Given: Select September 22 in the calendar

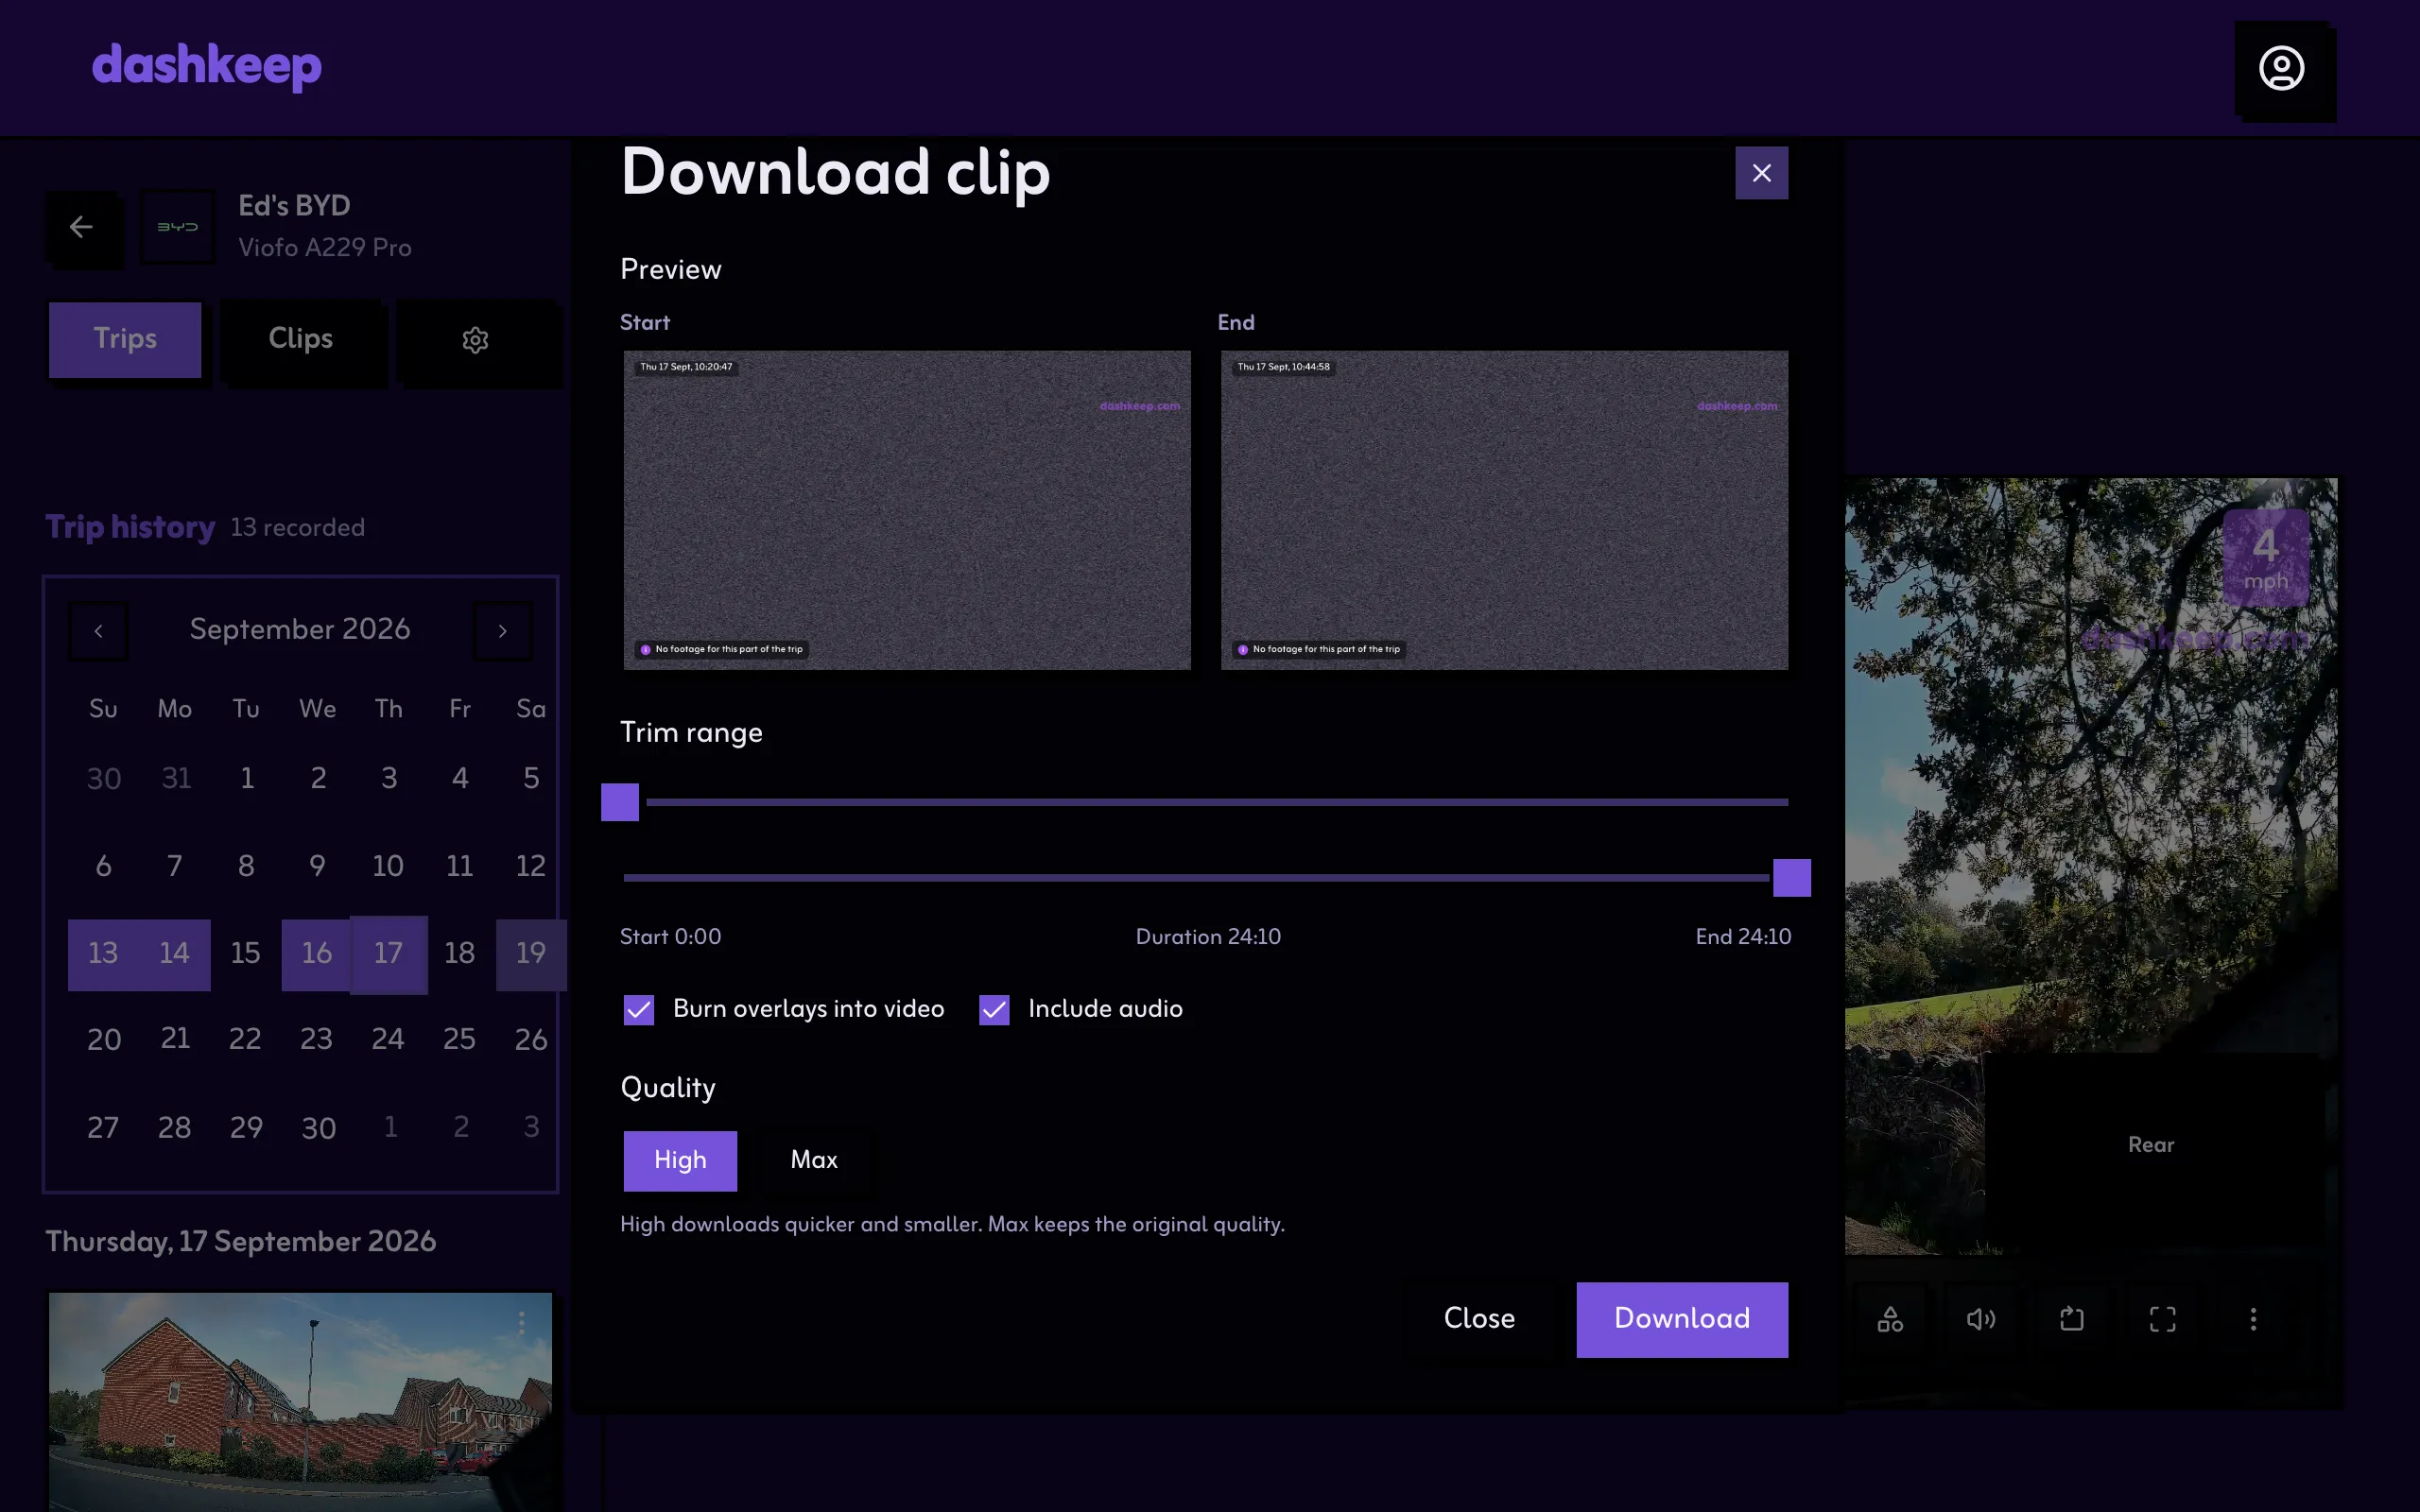Looking at the screenshot, I should 245,1040.
